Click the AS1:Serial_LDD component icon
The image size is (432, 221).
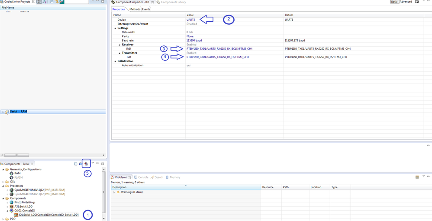click(12, 206)
